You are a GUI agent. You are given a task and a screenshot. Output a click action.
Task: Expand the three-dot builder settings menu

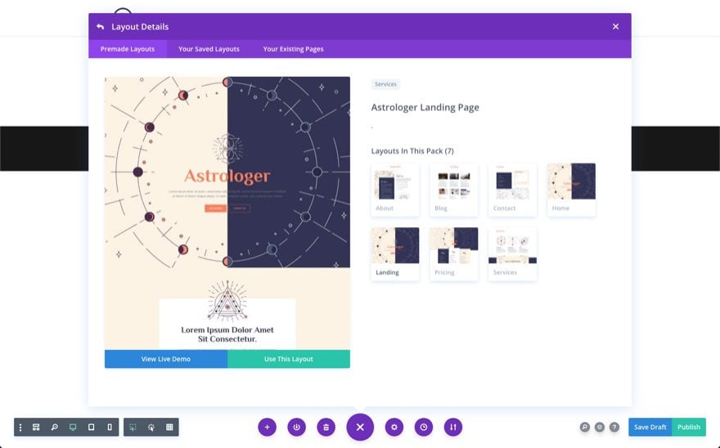[x=20, y=427]
